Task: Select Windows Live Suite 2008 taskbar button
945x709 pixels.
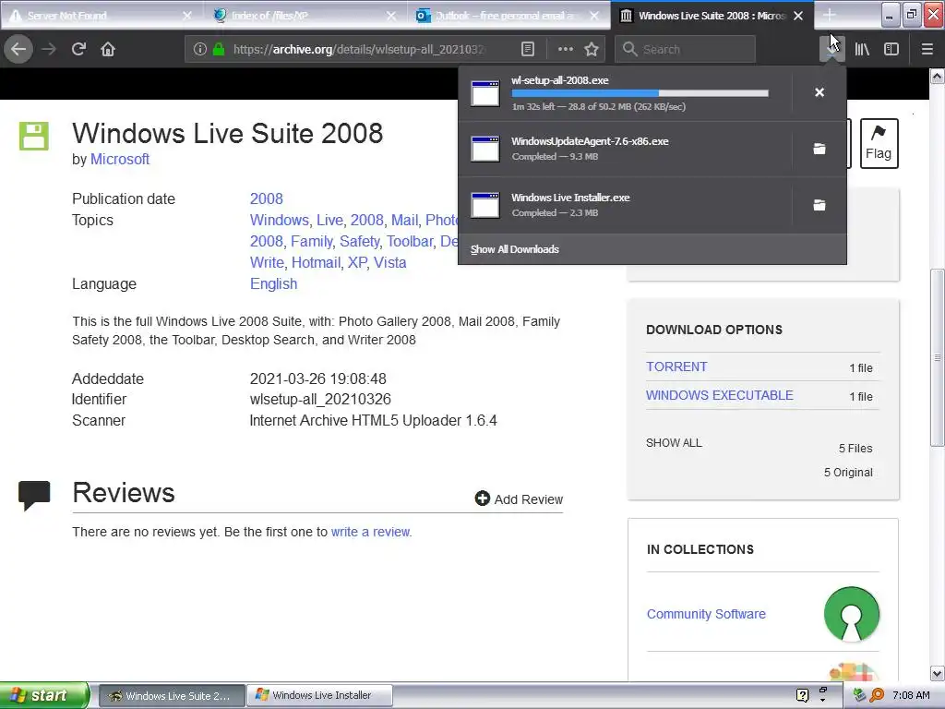Action: click(x=172, y=695)
